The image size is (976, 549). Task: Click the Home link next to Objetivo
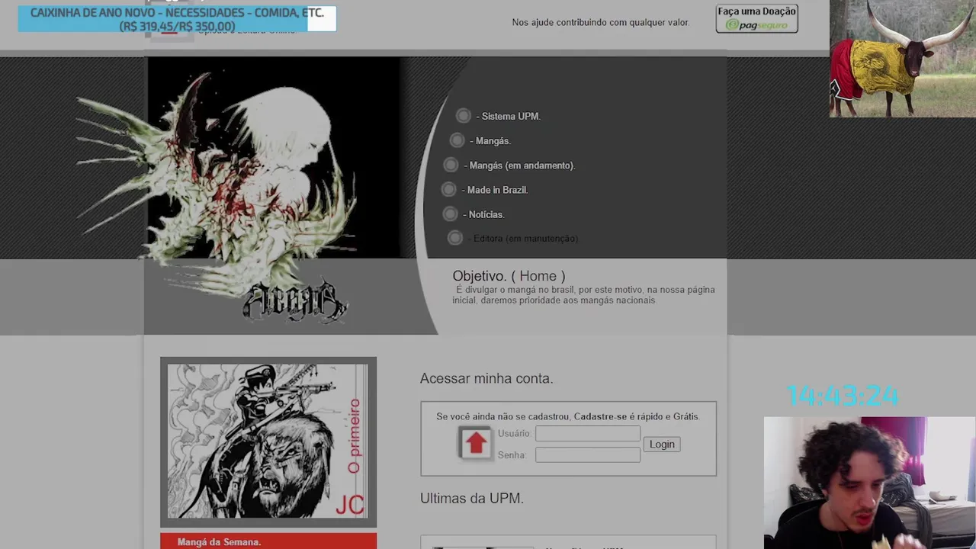(538, 276)
